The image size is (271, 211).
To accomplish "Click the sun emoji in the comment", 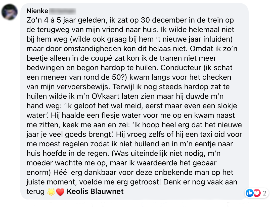I will [x=51, y=192].
